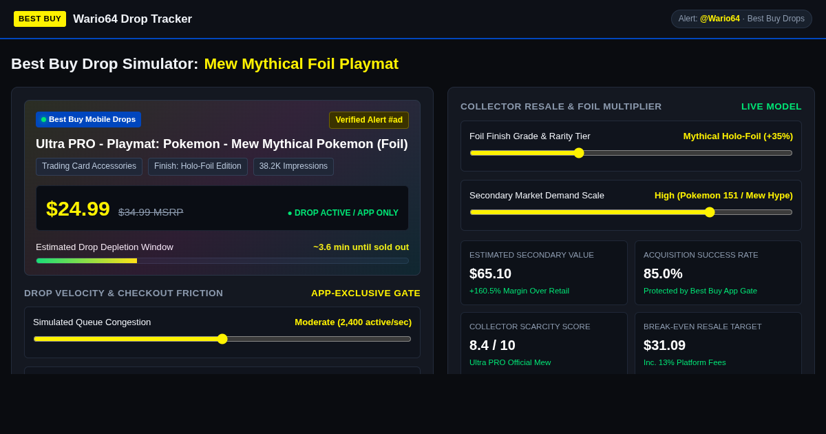Click the Mew Mythical Foil Playmat heading
The image size is (826, 434).
301,63
